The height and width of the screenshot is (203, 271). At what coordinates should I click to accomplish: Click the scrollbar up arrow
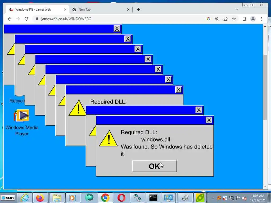click(265, 26)
